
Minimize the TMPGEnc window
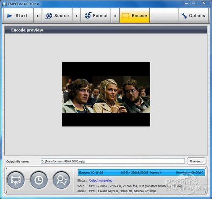187,3
